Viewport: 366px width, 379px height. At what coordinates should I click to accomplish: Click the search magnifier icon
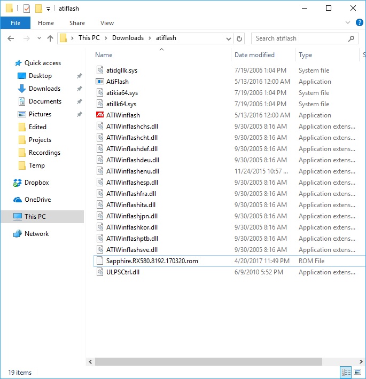coord(352,38)
